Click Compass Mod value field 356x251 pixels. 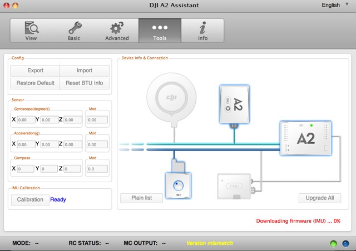[x=97, y=169]
